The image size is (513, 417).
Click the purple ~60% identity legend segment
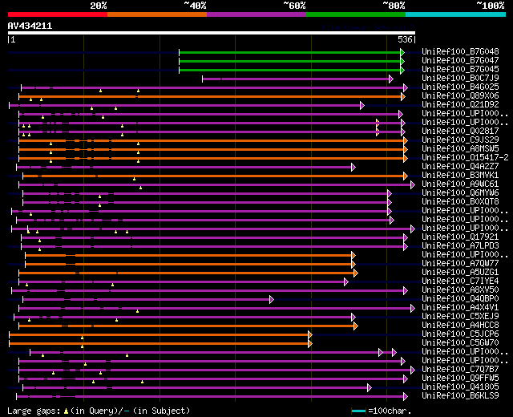[x=256, y=14]
